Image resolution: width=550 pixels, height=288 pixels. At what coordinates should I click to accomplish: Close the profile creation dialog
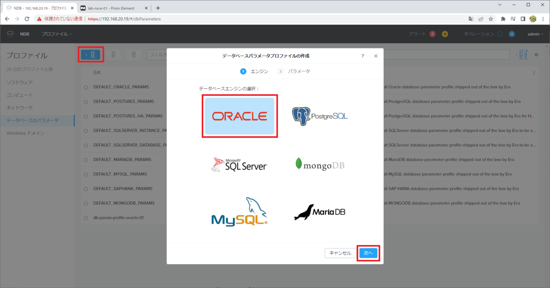pyautogui.click(x=376, y=56)
